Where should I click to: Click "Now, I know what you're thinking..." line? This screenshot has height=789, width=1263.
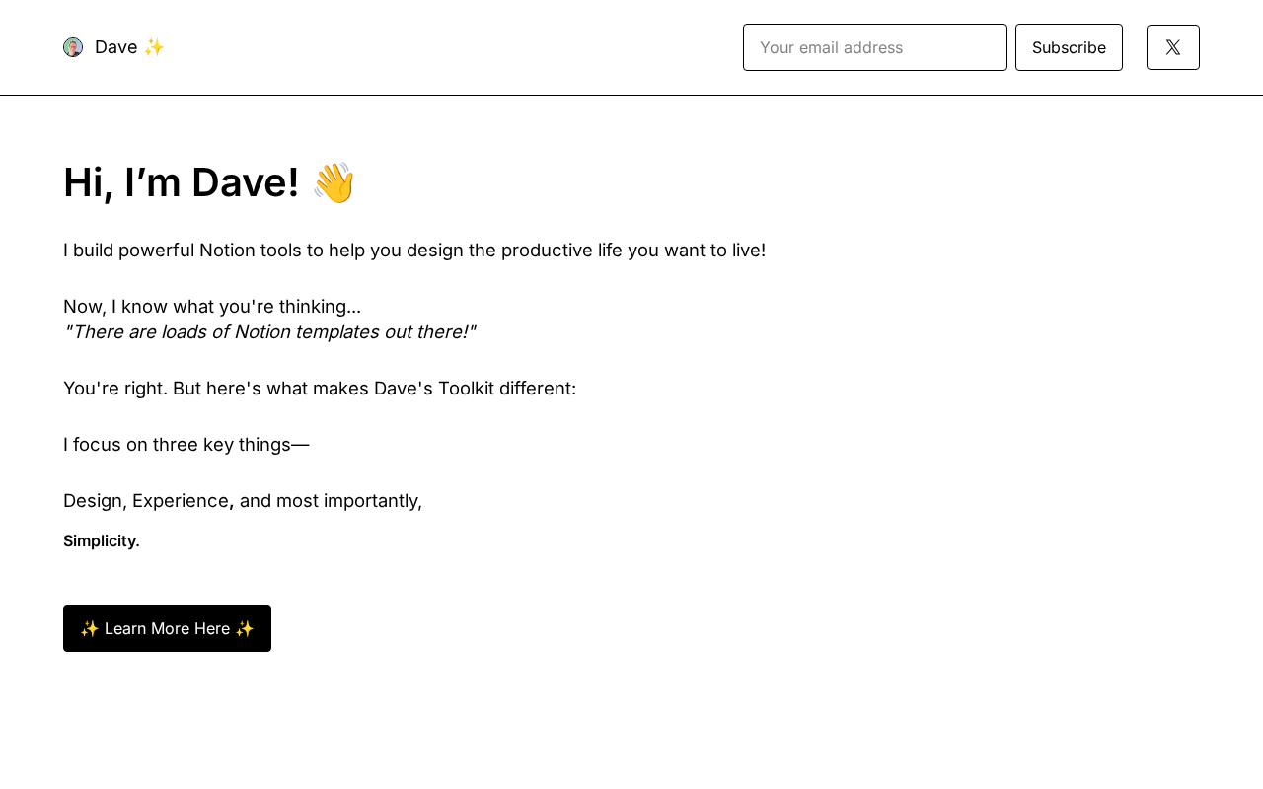(x=212, y=306)
